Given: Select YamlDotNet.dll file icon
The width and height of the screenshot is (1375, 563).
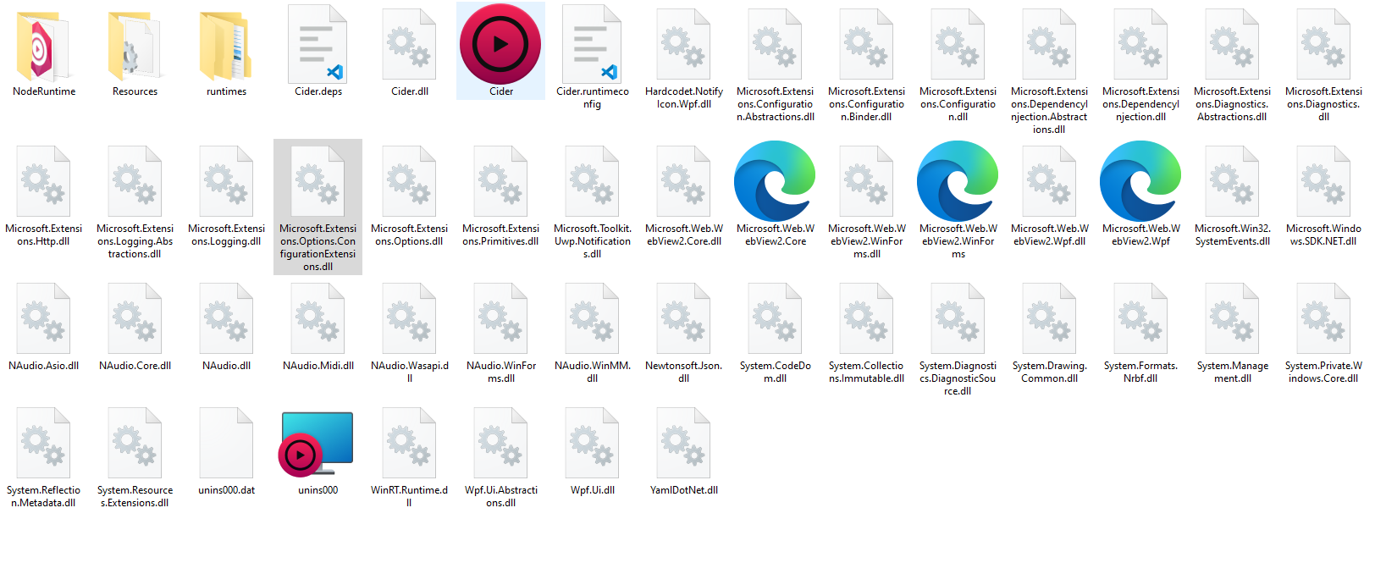Looking at the screenshot, I should [x=683, y=443].
